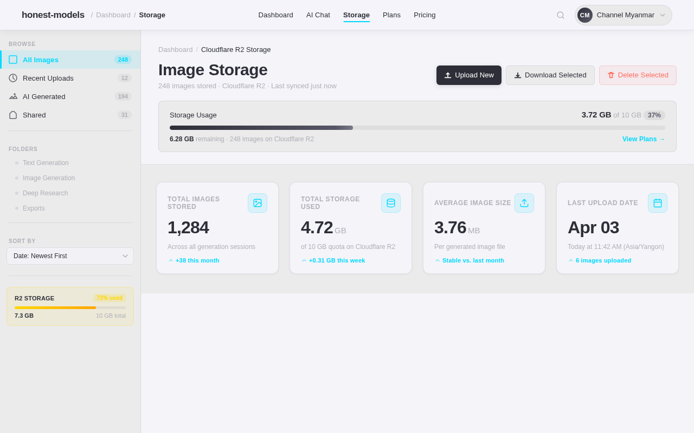Click the Recent Uploads clock icon
694x433 pixels.
click(12, 78)
